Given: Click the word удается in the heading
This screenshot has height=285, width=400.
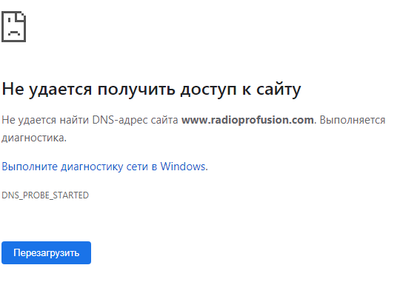Looking at the screenshot, I should (61, 90).
